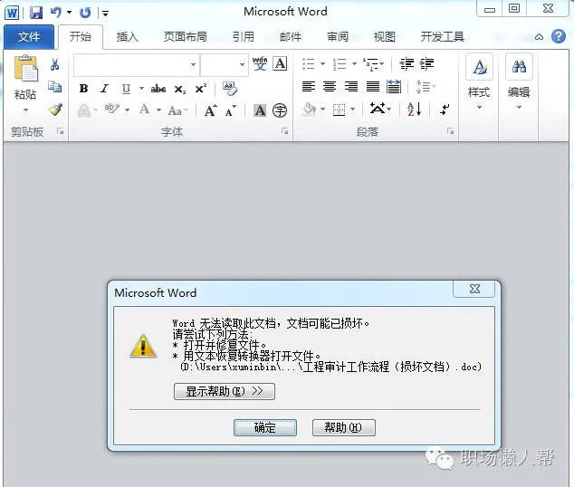This screenshot has height=487, width=574.
Task: Click Clear Formatting eraser icon
Action: point(230,89)
